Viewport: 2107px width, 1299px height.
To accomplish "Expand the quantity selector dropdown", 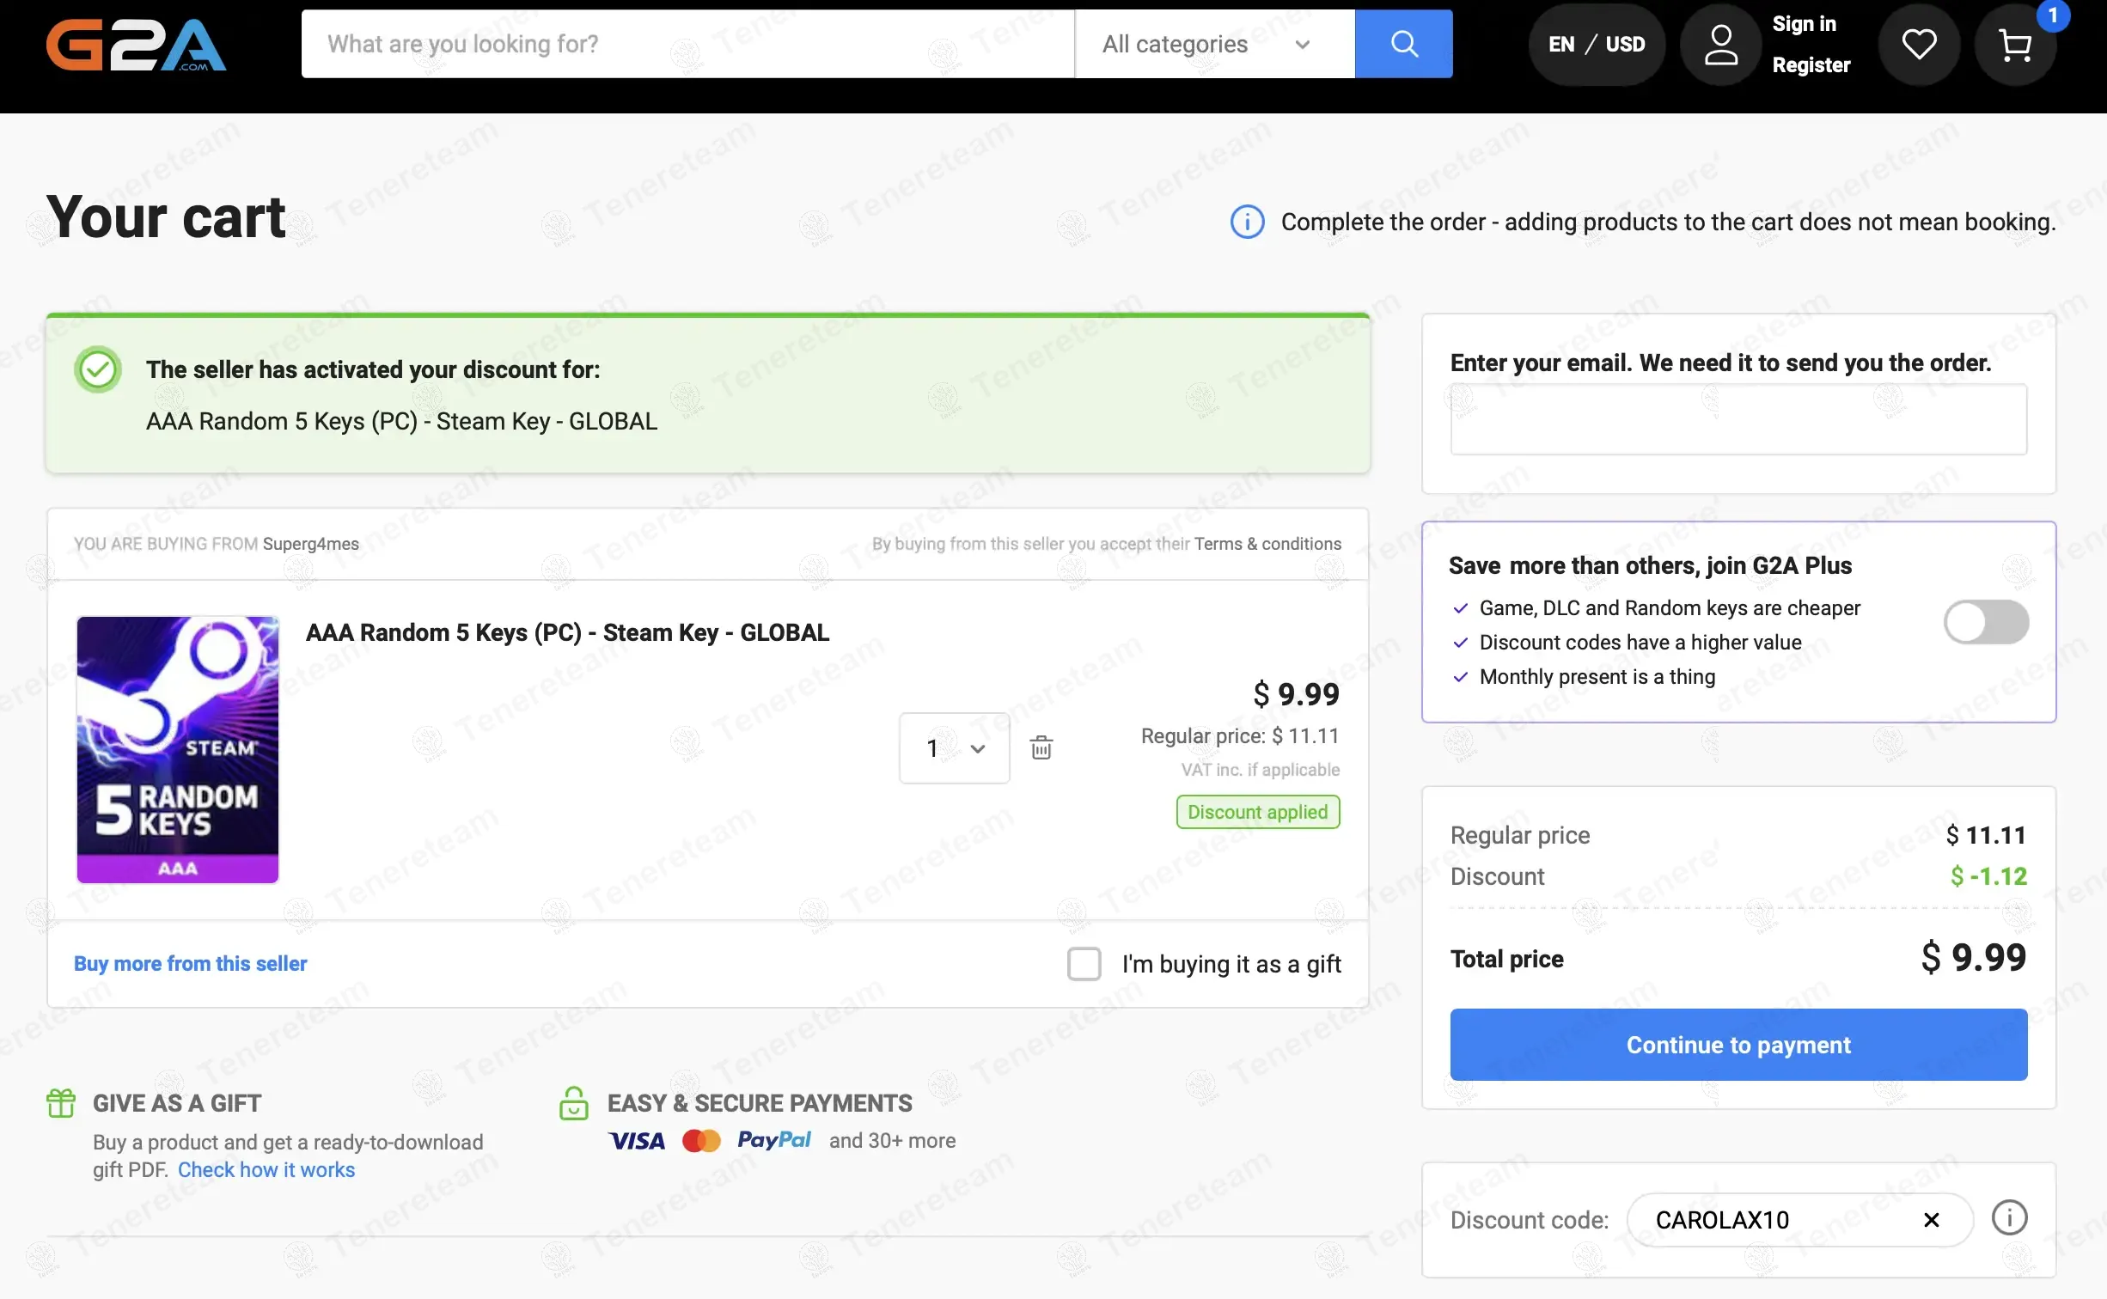I will [954, 748].
